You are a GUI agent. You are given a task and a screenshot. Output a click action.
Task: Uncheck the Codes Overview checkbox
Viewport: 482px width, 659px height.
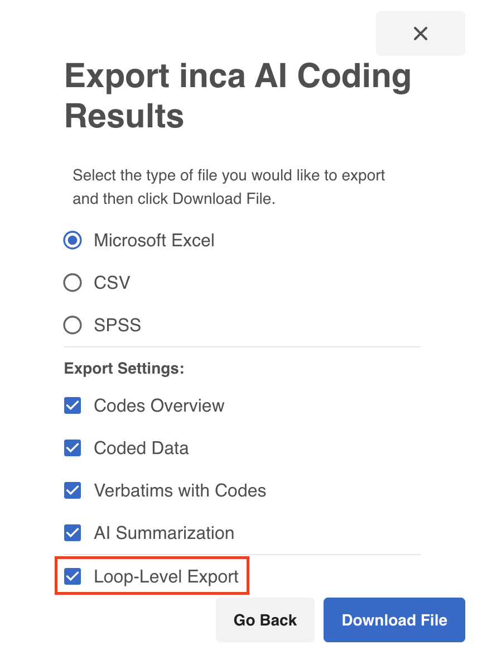73,405
